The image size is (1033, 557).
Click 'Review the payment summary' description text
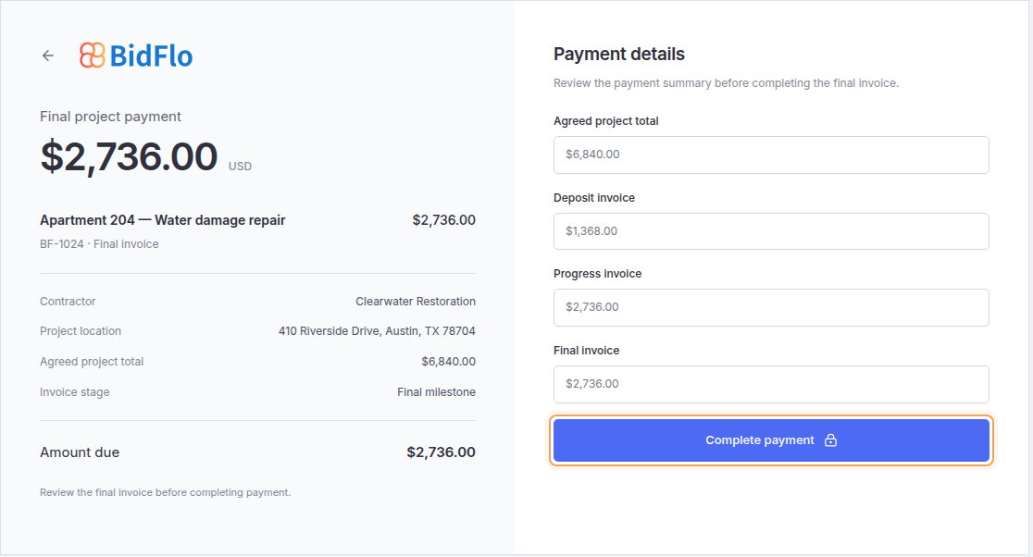click(726, 83)
